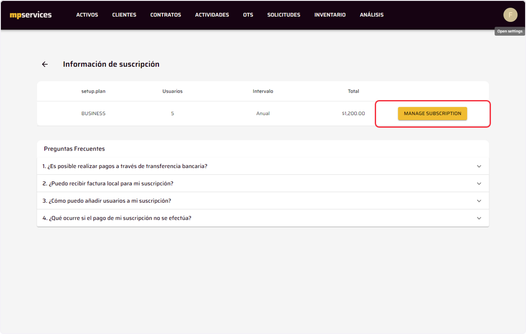Go to the CONTRATOS section

[166, 15]
